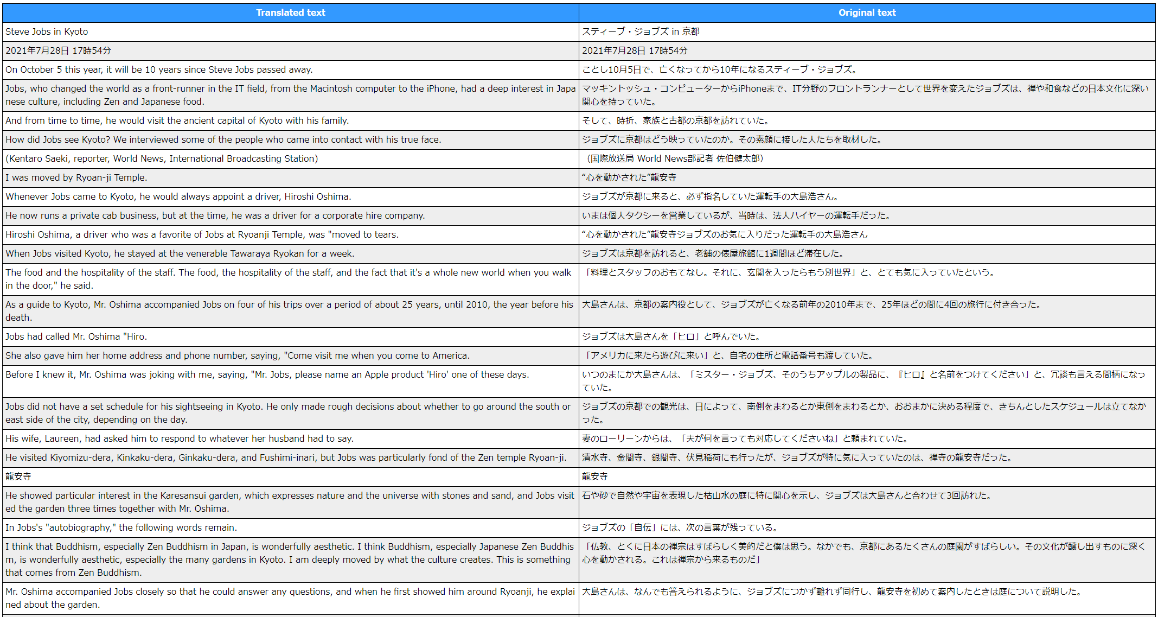
Task: Click the original Japanese title cell 'スティーブ・ジョブズ in 京都'
Action: pos(641,31)
